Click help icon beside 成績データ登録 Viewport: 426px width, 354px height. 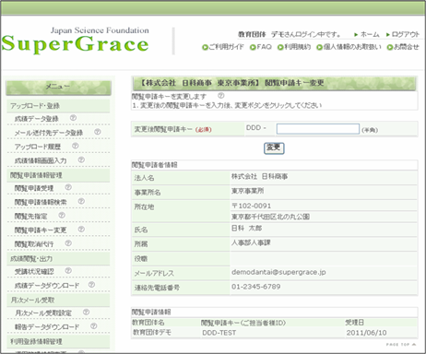tap(73, 118)
